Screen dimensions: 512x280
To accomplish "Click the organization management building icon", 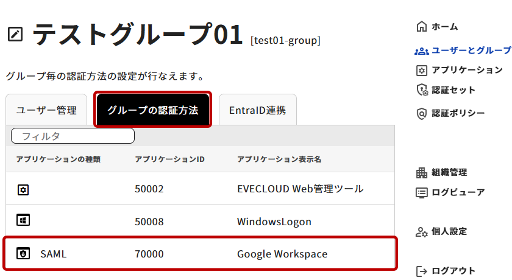I will pos(421,172).
